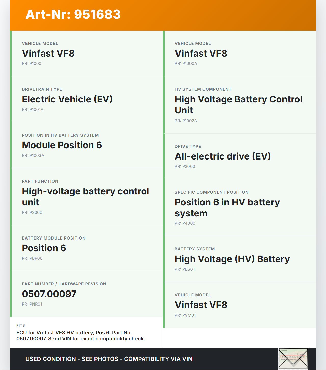Click the All-electric drive (EV) value

point(223,156)
